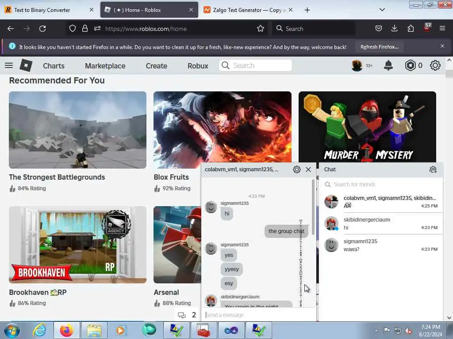Click the muted volume tray icon
The image size is (453, 339).
tap(408, 331)
